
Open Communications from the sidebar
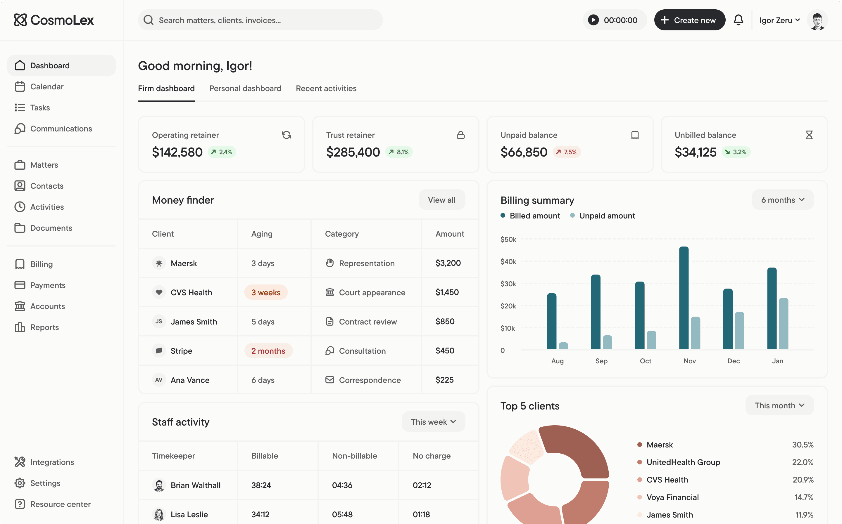61,129
